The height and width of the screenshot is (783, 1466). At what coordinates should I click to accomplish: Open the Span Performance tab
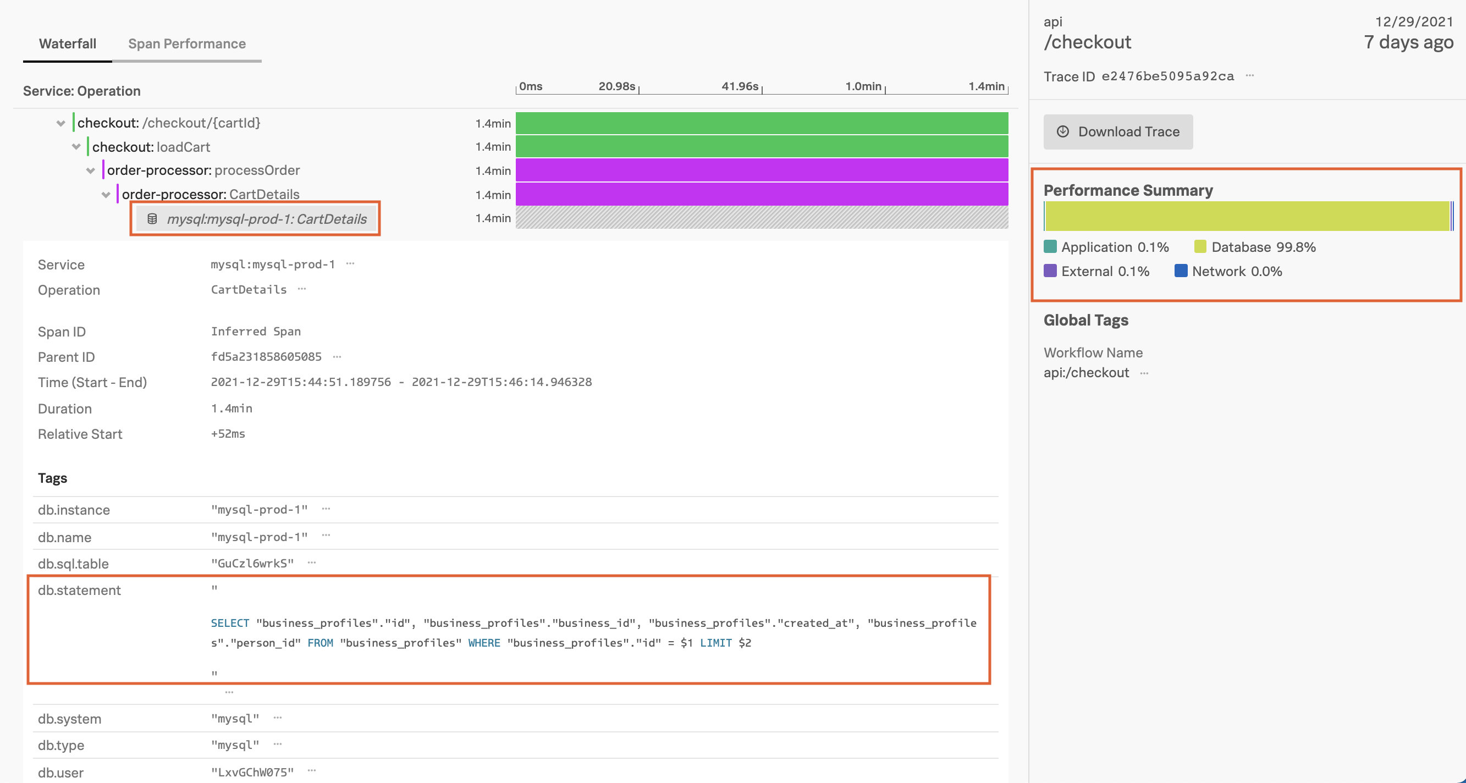coord(186,44)
